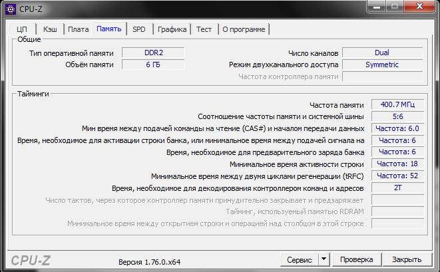Click the empty RDRAM timing field

click(x=397, y=211)
